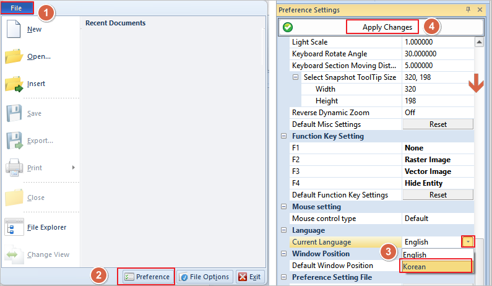This screenshot has height=286, width=492.
Task: Collapse Select Snapshot ToolTip Size node
Action: [x=296, y=77]
